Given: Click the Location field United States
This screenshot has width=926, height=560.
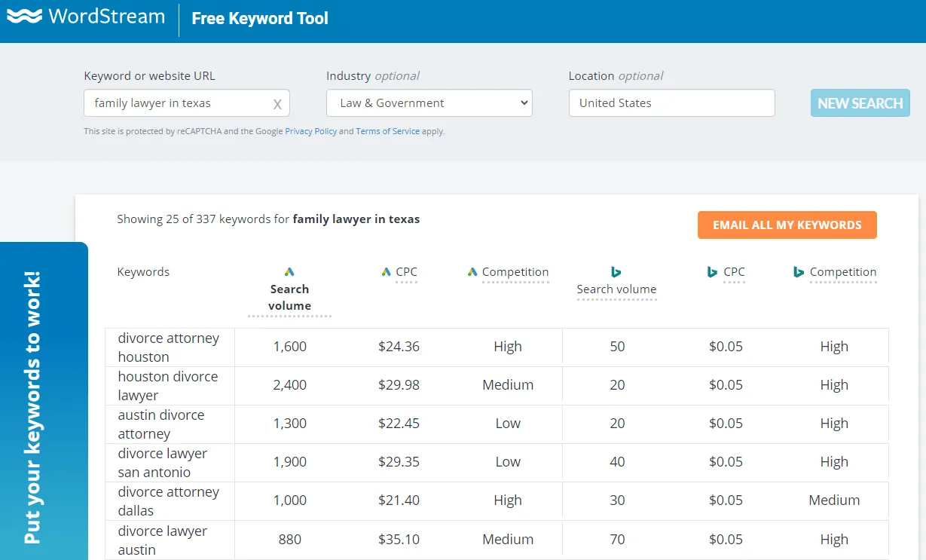Looking at the screenshot, I should tap(671, 103).
